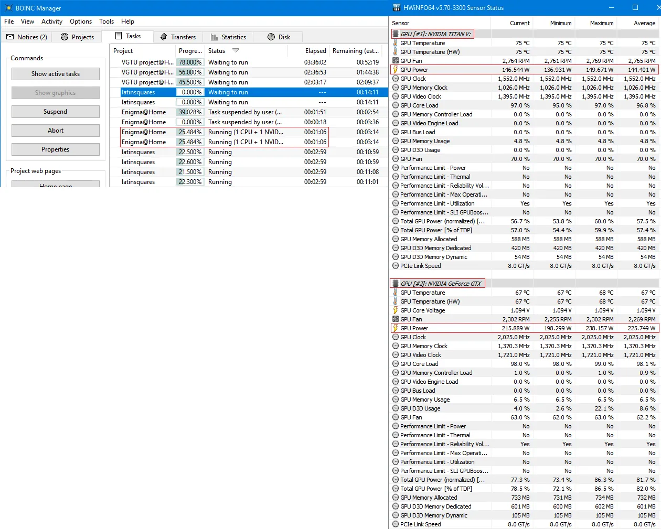The height and width of the screenshot is (529, 661).
Task: Click the Statistics tab chart icon
Action: [214, 37]
